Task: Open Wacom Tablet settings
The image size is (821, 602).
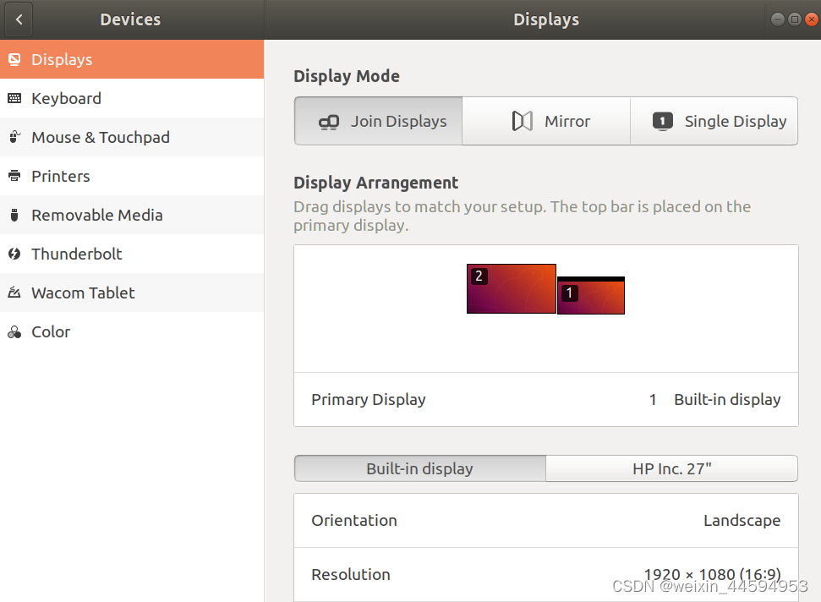Action: click(x=132, y=293)
